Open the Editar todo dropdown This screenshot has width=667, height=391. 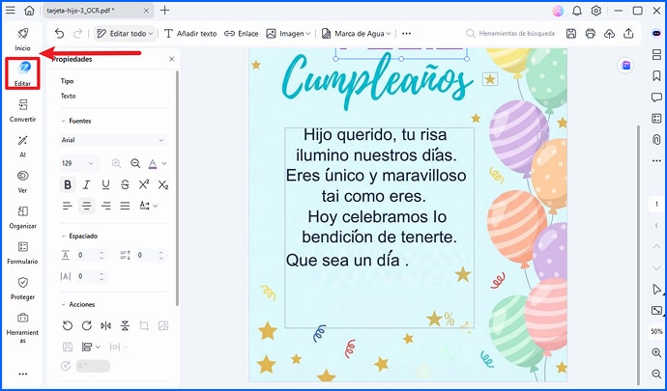click(x=124, y=34)
